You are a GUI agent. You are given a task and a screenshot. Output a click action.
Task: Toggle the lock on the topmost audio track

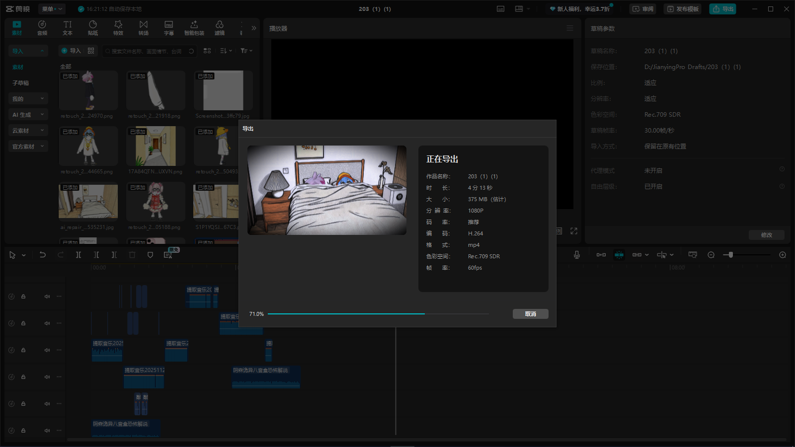tap(23, 297)
